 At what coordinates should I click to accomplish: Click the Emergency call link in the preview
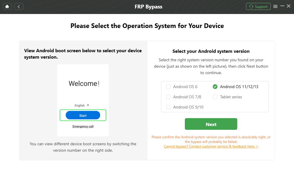(x=83, y=126)
